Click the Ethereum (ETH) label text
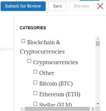The image size is (106, 111). [60, 94]
